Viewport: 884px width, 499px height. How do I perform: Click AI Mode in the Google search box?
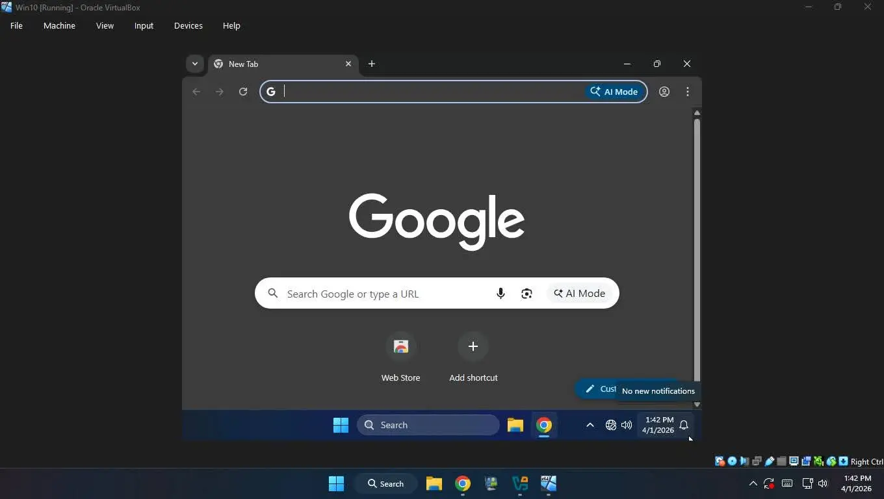[580, 294]
